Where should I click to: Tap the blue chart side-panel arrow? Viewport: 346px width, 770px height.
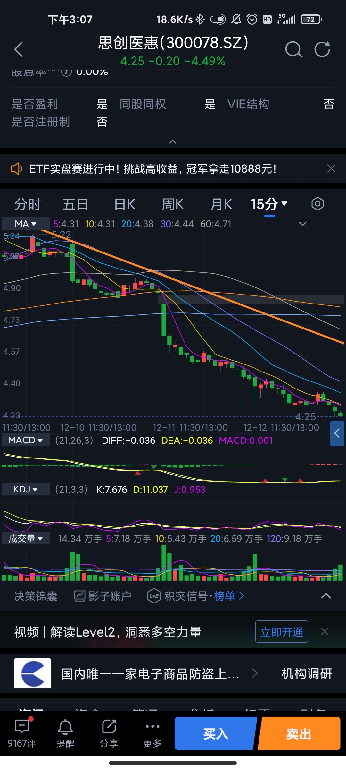point(337,433)
